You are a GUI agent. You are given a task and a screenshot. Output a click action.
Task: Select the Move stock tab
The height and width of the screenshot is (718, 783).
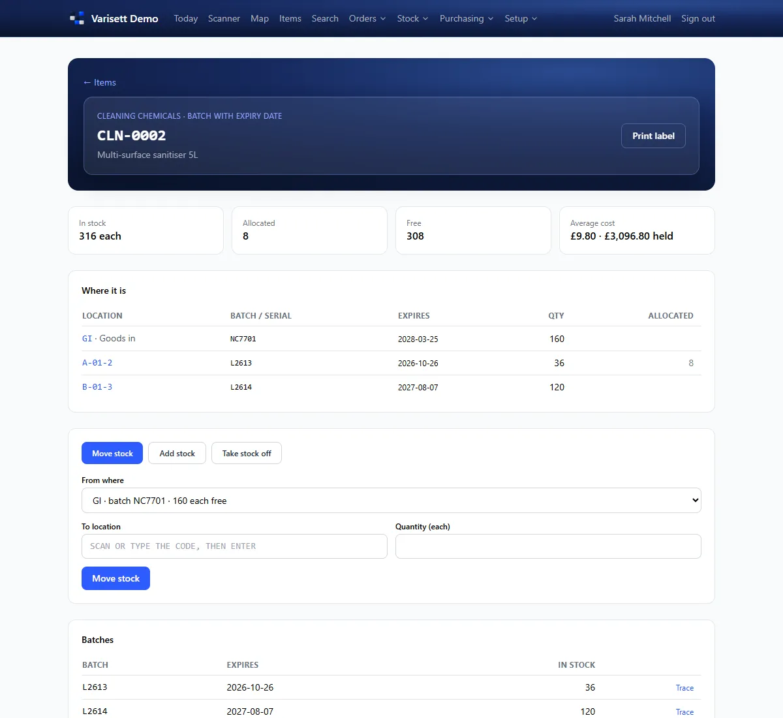112,453
